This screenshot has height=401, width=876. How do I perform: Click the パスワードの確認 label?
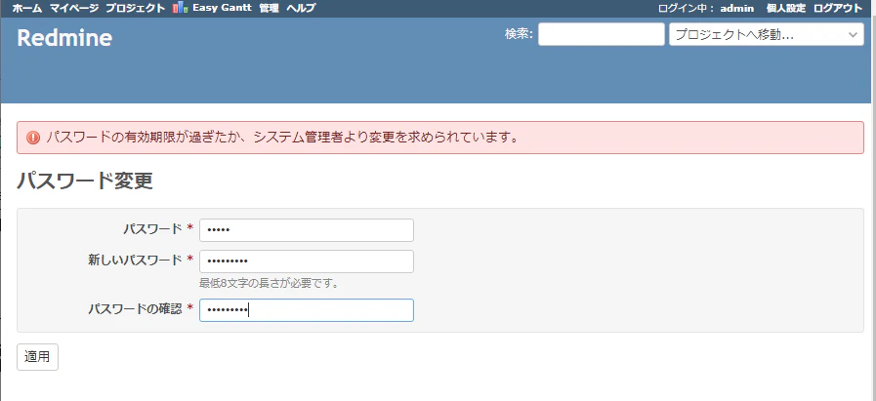(x=135, y=308)
